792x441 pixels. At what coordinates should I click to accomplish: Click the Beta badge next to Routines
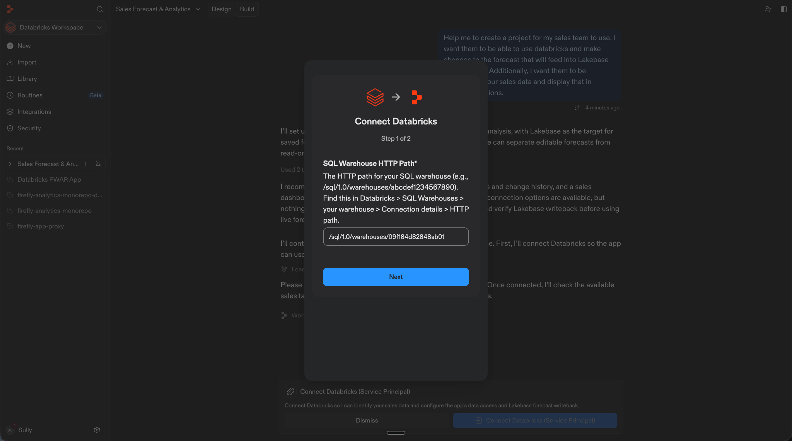click(x=96, y=95)
